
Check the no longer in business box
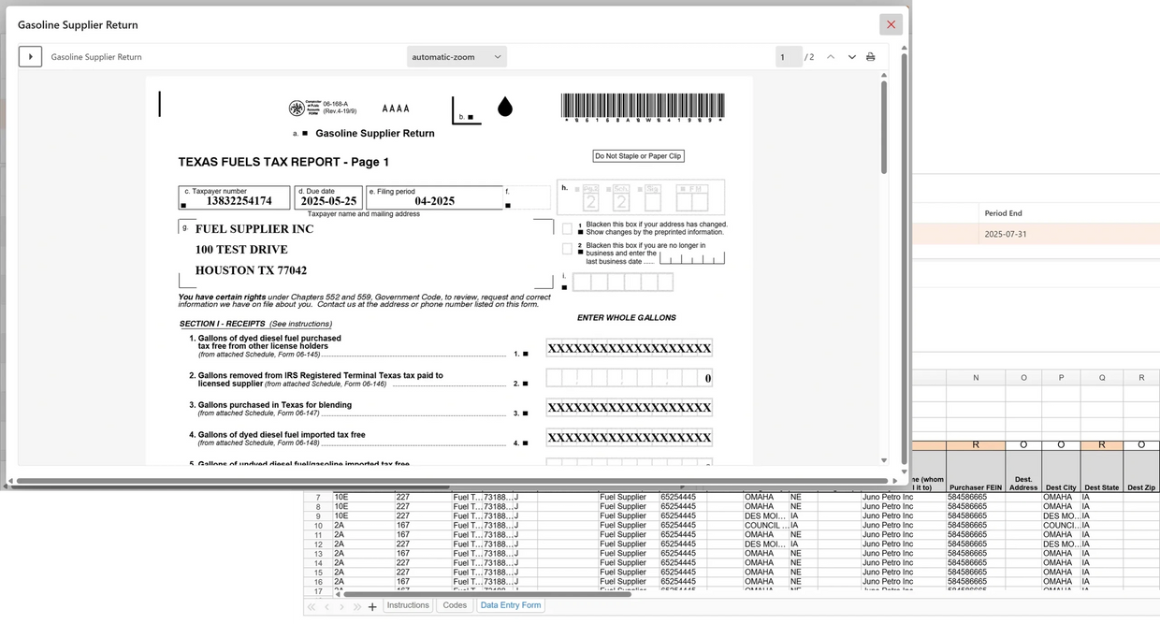coord(568,248)
